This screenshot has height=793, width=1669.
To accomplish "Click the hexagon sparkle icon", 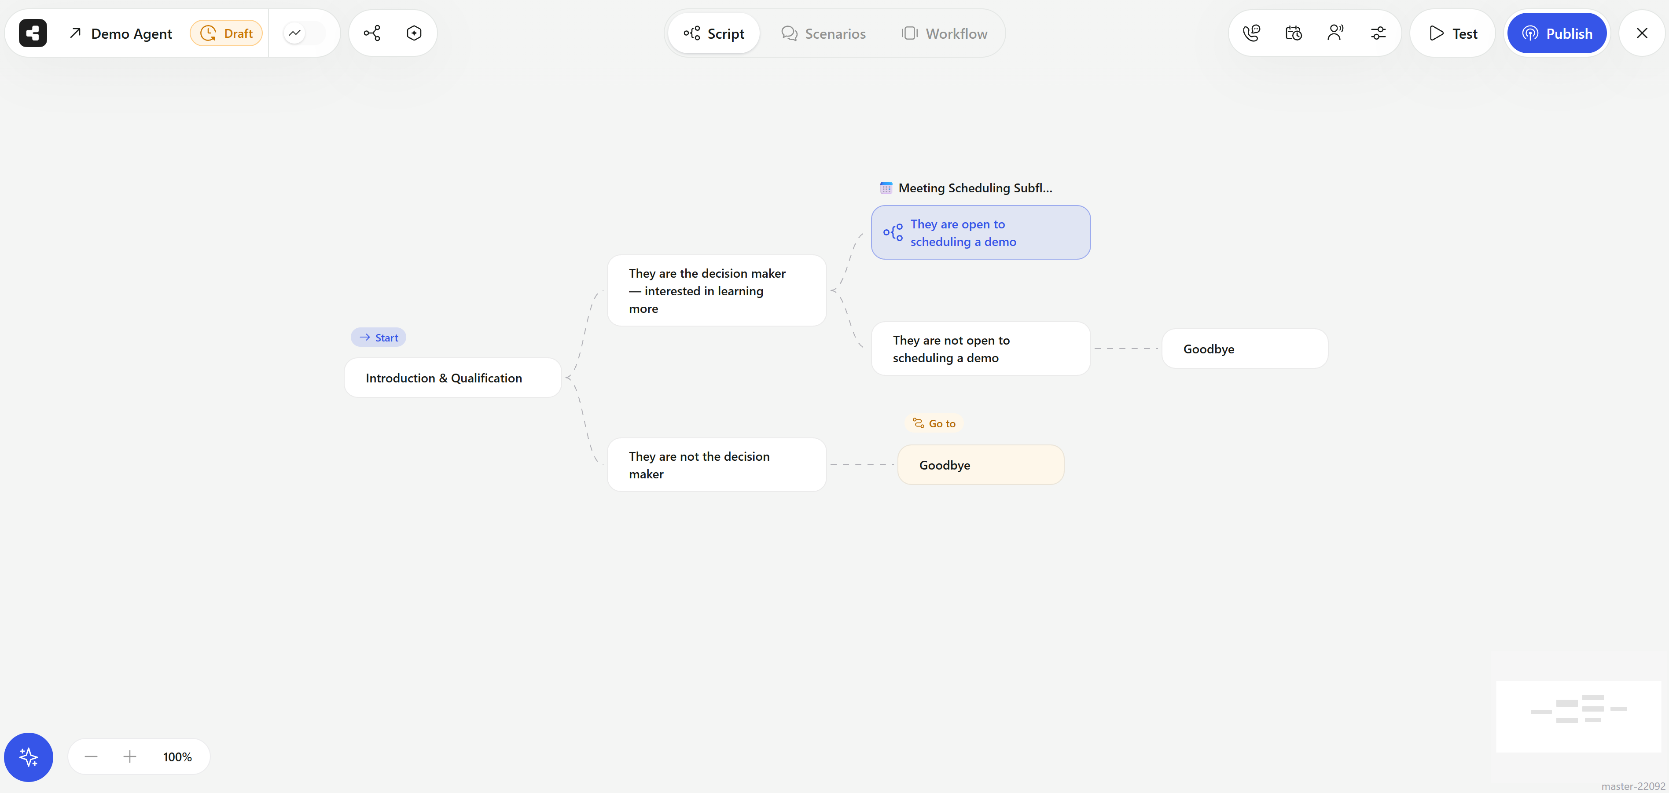I will pyautogui.click(x=414, y=33).
